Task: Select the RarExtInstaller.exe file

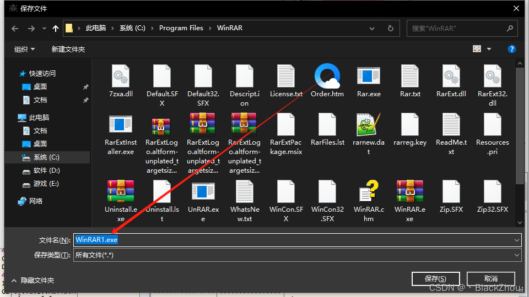Action: tap(121, 135)
